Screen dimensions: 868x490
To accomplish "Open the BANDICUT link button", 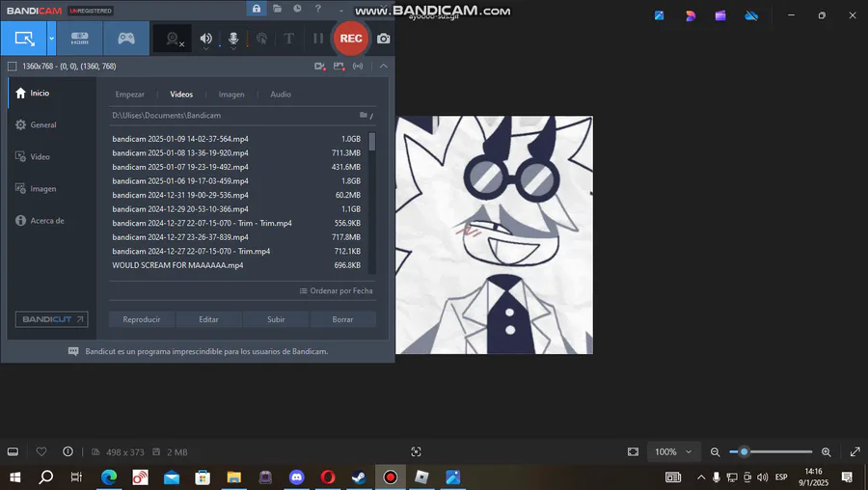I will [51, 319].
